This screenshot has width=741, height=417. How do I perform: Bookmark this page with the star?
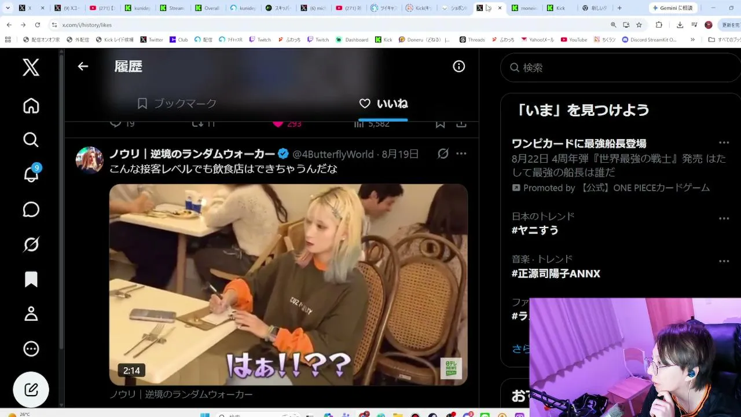pos(639,25)
